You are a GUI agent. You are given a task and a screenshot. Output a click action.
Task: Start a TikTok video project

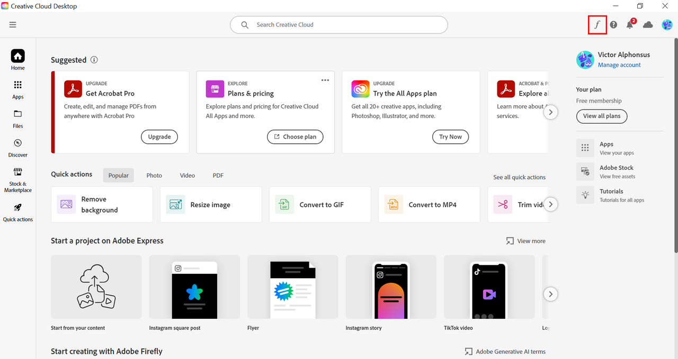tap(488, 287)
